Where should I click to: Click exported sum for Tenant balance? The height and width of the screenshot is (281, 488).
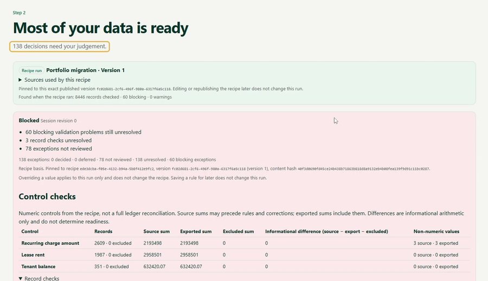(x=191, y=266)
